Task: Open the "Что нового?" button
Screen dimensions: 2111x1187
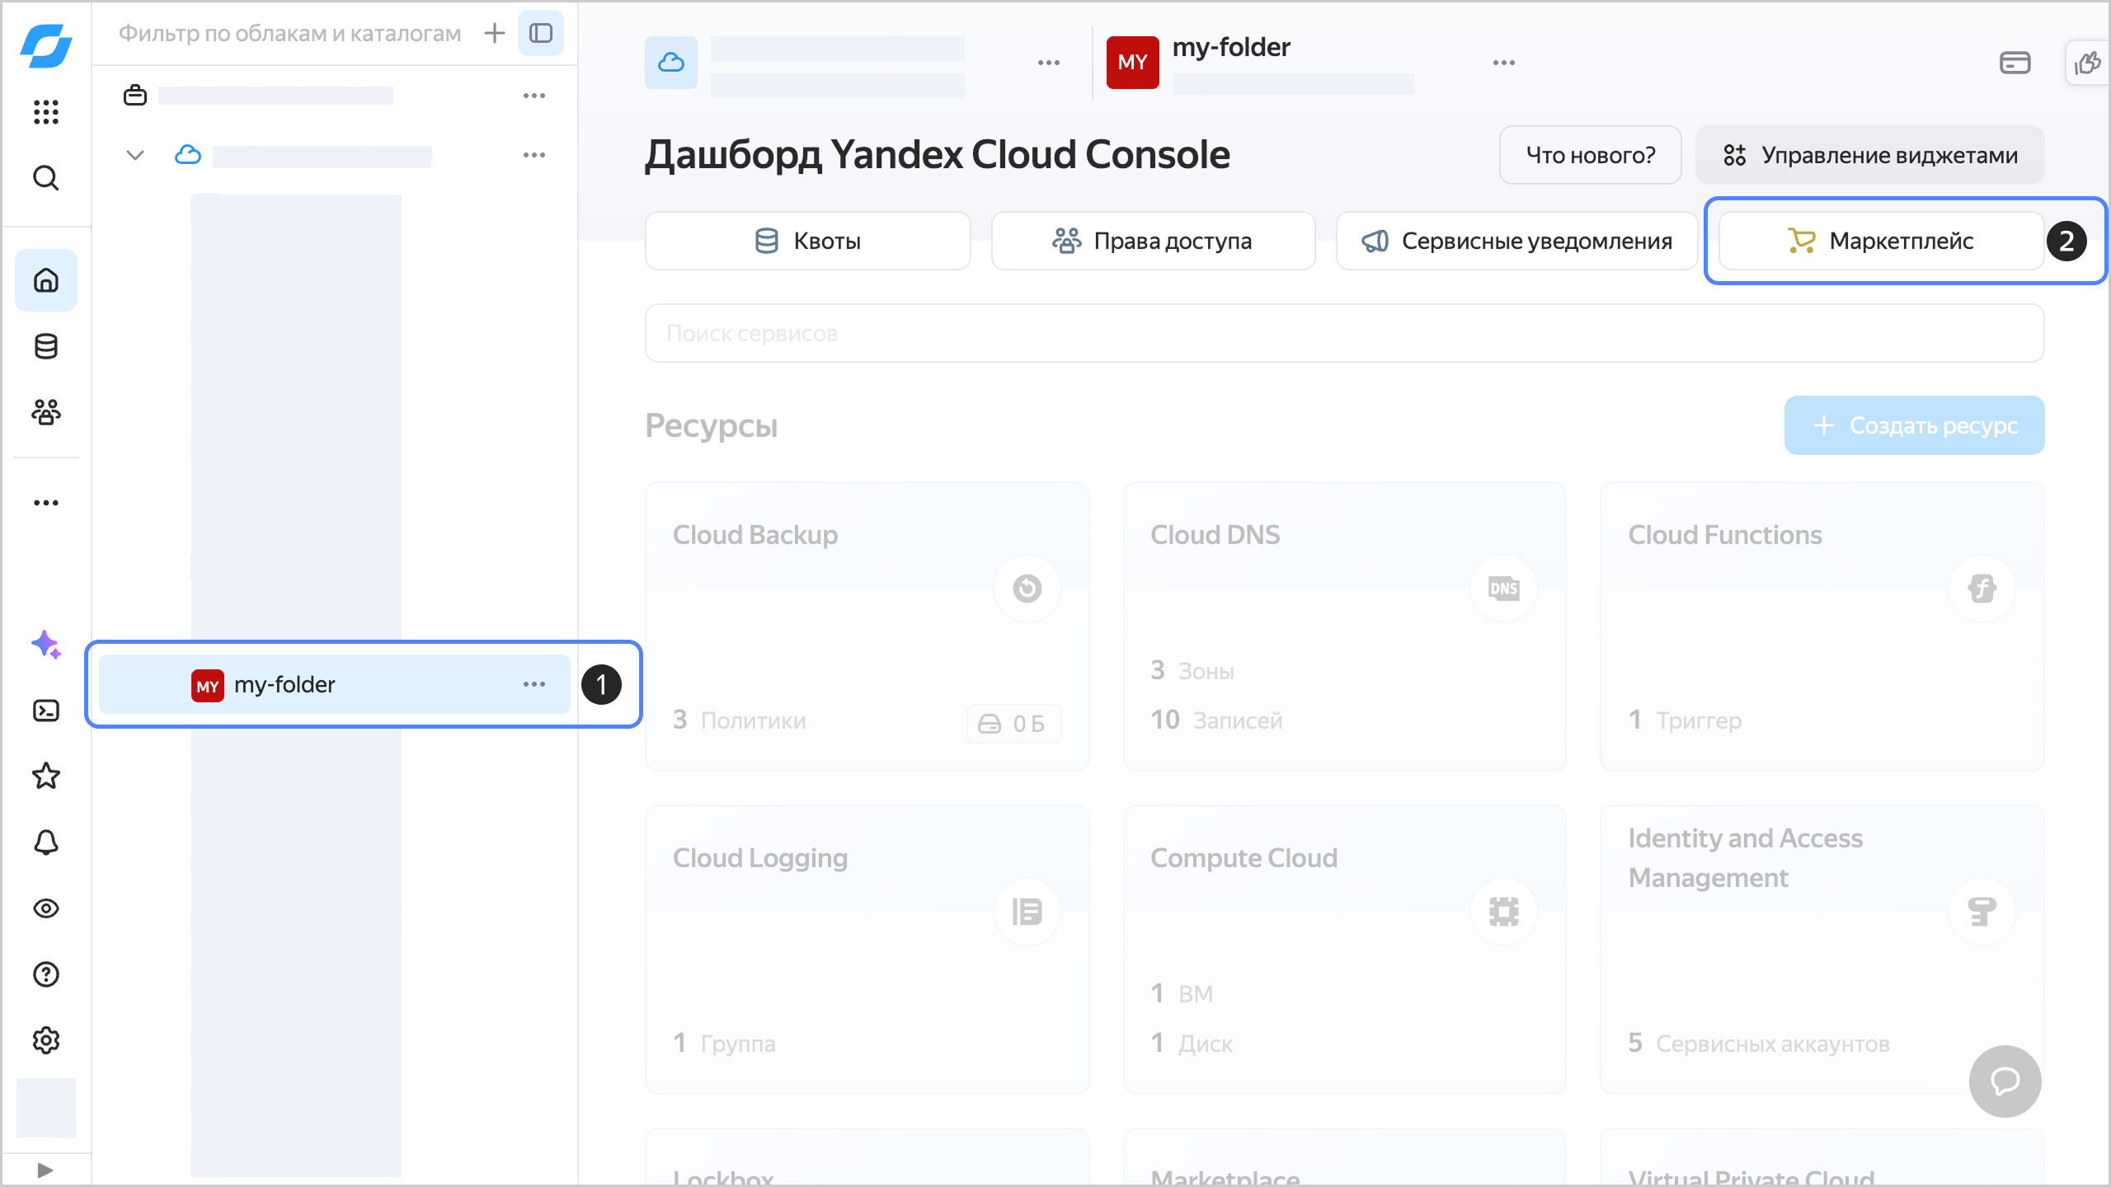Action: pyautogui.click(x=1591, y=155)
